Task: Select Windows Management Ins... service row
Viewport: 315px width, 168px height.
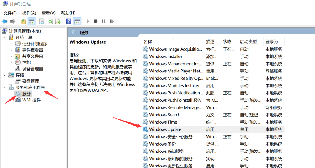Action: click(x=213, y=64)
